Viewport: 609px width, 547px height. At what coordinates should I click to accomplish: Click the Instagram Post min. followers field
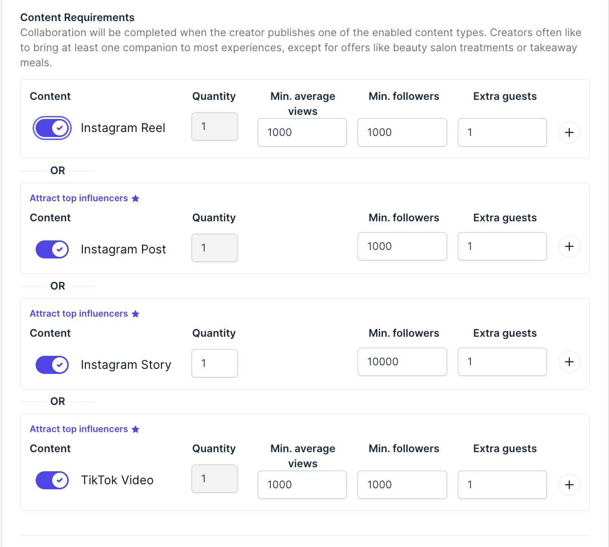click(x=402, y=246)
